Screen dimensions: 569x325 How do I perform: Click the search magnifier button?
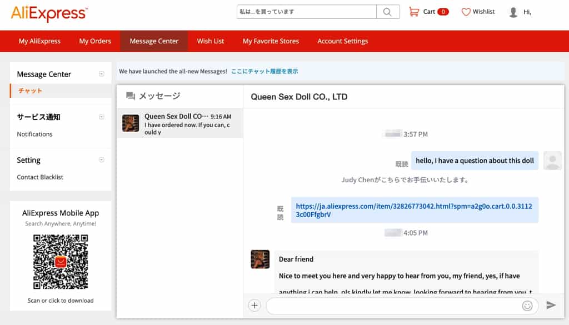click(387, 12)
